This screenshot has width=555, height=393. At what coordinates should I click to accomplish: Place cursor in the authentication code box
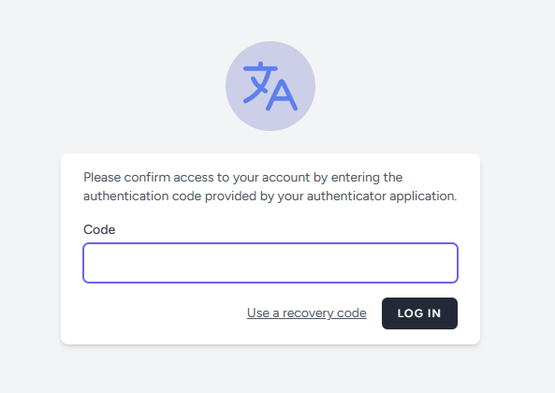click(270, 263)
